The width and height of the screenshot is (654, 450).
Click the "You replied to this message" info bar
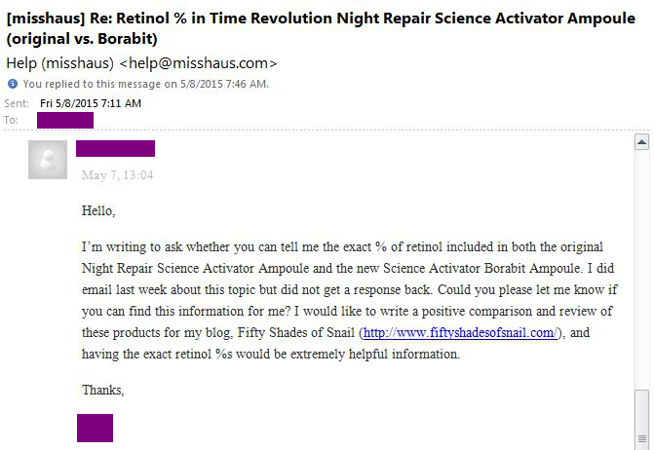pos(146,84)
